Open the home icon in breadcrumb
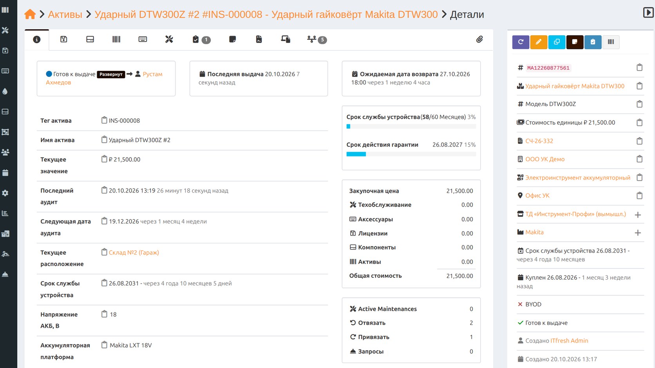The height and width of the screenshot is (368, 655). click(30, 14)
